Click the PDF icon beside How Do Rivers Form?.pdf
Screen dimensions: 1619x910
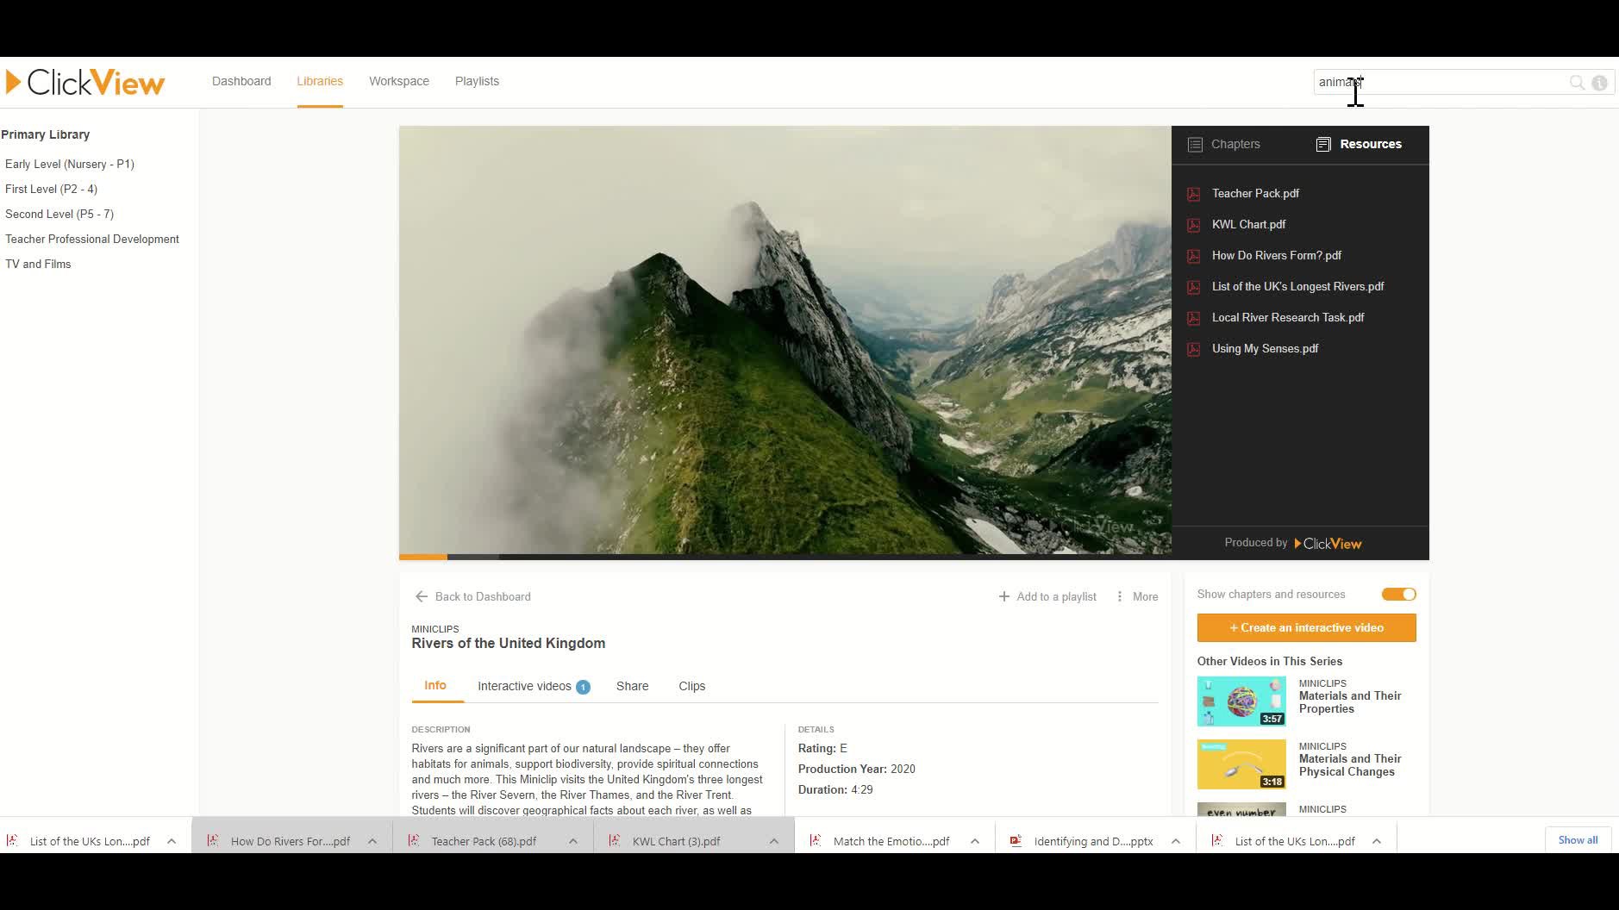pyautogui.click(x=1193, y=255)
